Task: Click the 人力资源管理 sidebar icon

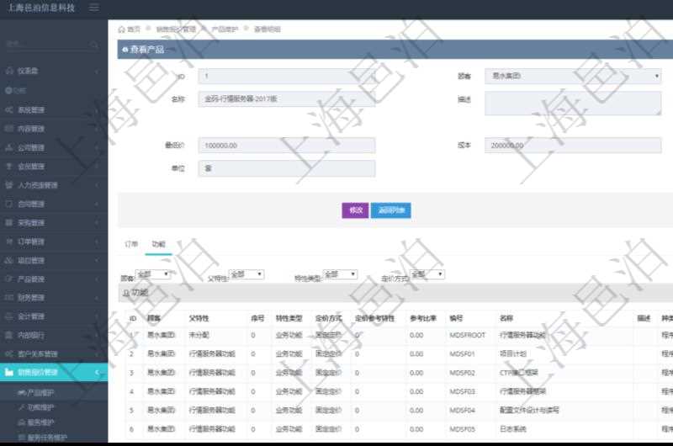Action: point(9,185)
